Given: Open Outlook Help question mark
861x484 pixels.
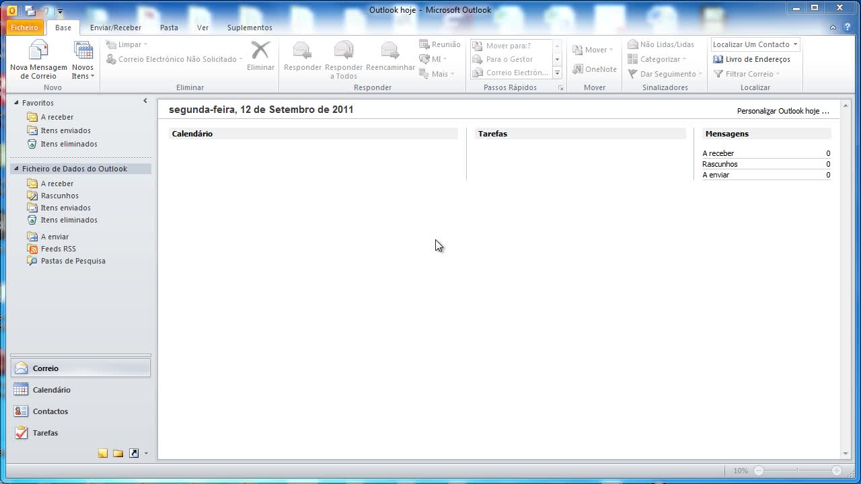Looking at the screenshot, I should pos(848,28).
